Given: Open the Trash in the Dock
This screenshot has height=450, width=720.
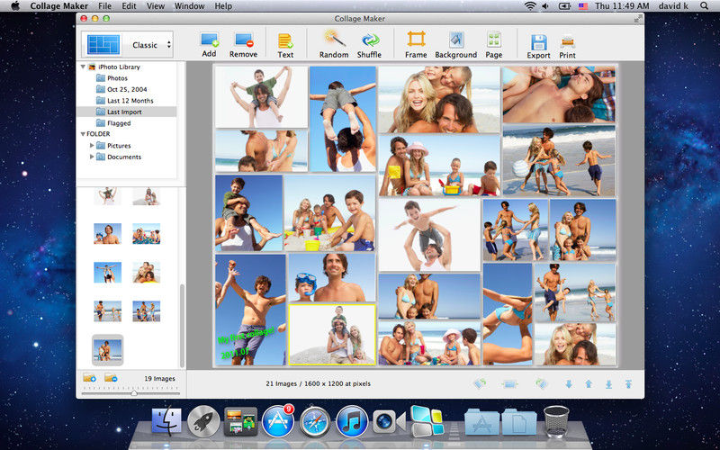Looking at the screenshot, I should coord(556,421).
